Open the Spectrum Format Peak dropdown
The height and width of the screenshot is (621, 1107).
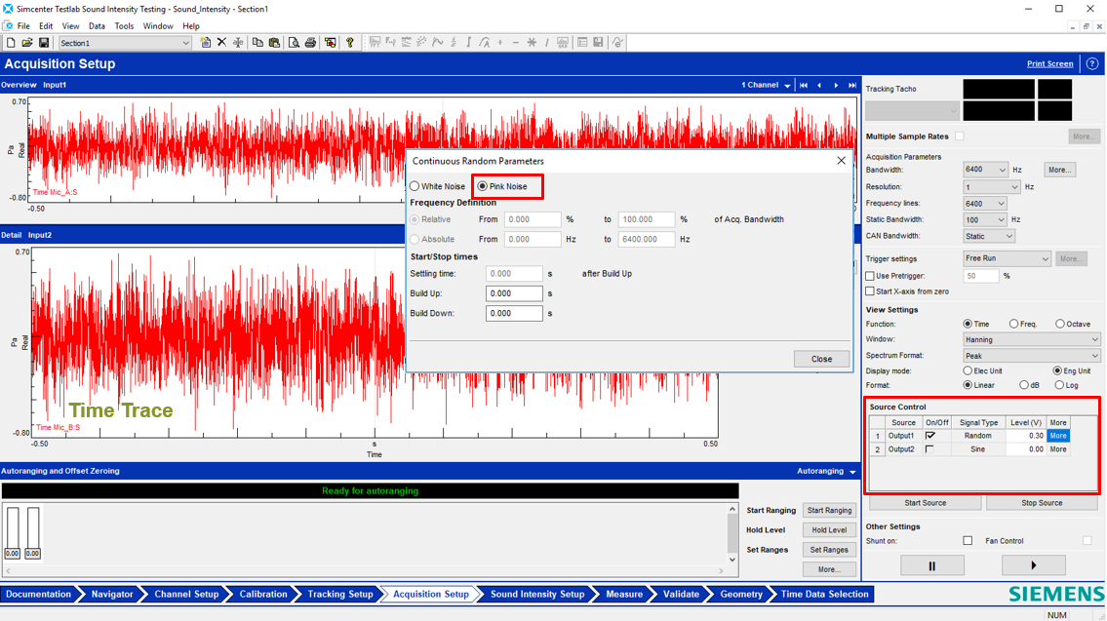[x=1032, y=356]
